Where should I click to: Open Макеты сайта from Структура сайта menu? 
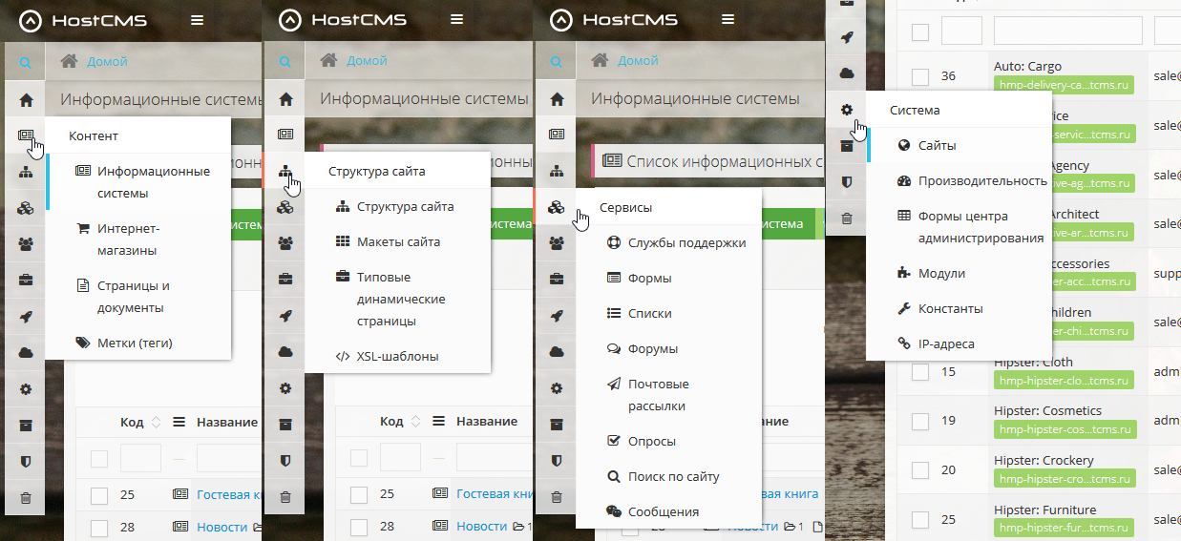point(398,242)
